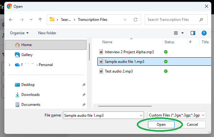Open the Organize menu
The width and height of the screenshot is (214, 137).
pyautogui.click(x=19, y=33)
